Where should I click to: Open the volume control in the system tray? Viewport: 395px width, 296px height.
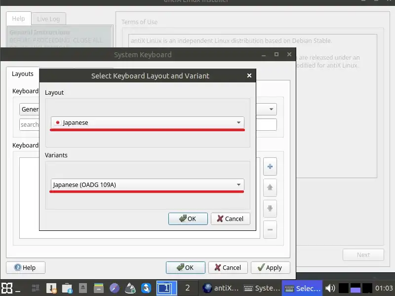tap(330, 288)
